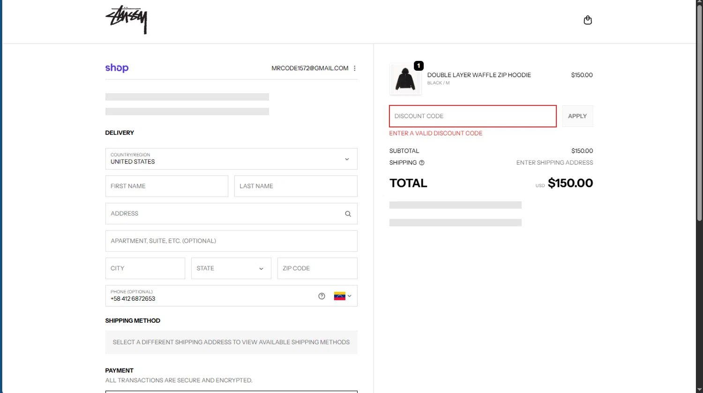Click the Double Layer Waffle Zip Hoodie title
This screenshot has width=703, height=393.
point(479,75)
